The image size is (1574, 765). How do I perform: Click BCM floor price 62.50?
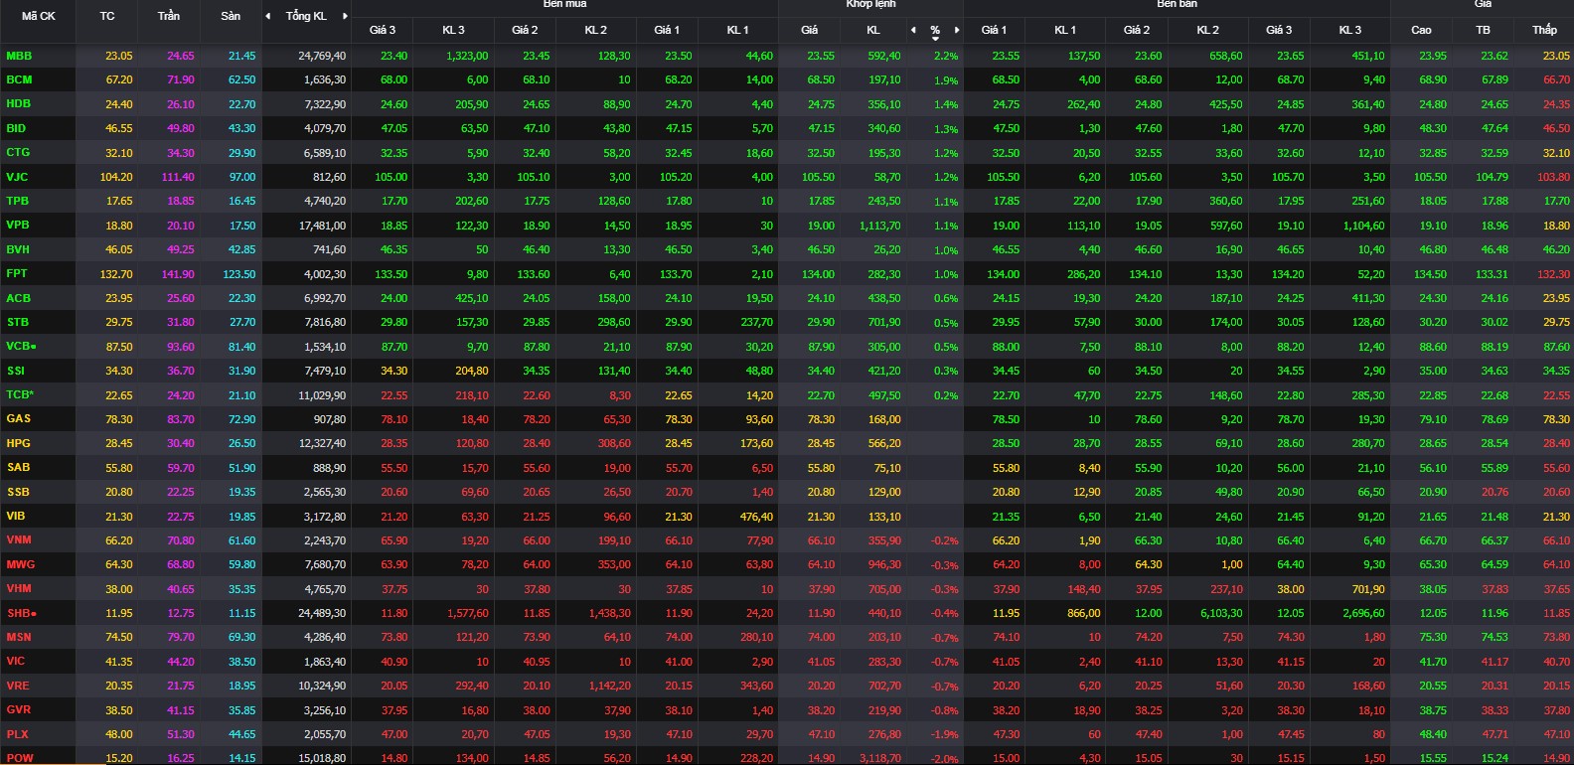(x=241, y=79)
